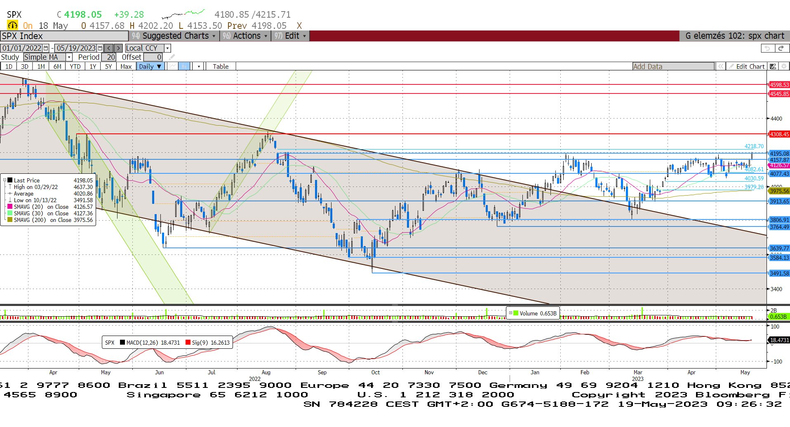The image size is (790, 427).
Task: Toggle the Volume legend box icon
Action: pos(510,313)
